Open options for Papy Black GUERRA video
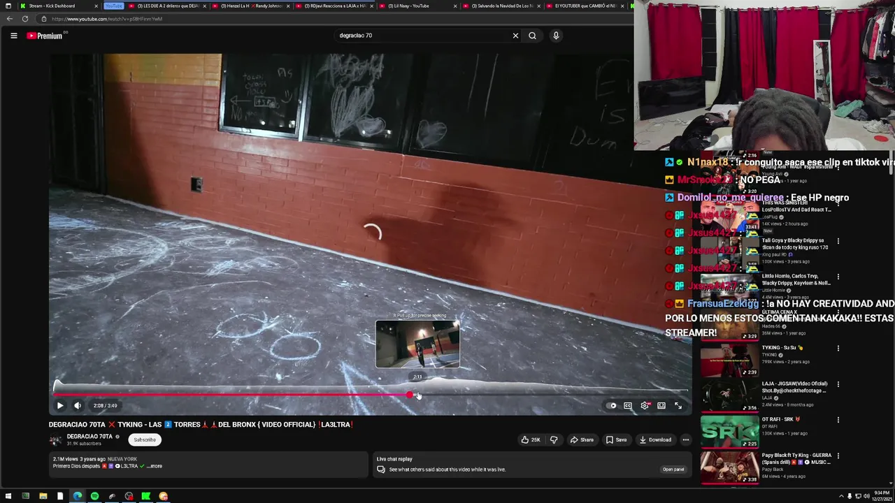 [838, 455]
